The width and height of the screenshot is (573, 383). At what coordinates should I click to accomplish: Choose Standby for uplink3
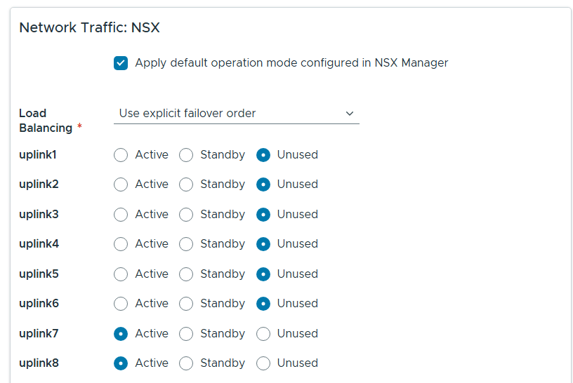(186, 215)
